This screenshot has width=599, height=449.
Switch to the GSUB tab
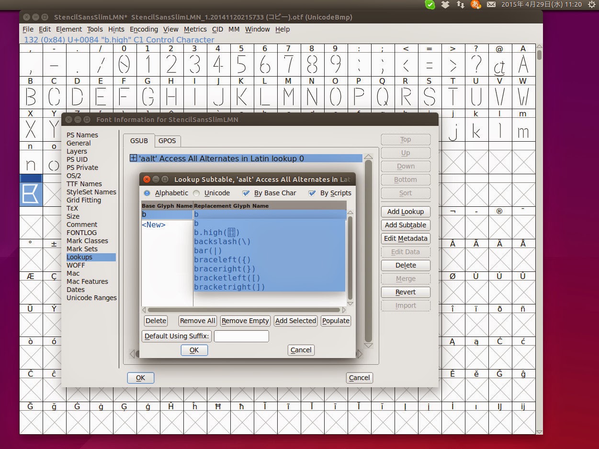point(139,141)
